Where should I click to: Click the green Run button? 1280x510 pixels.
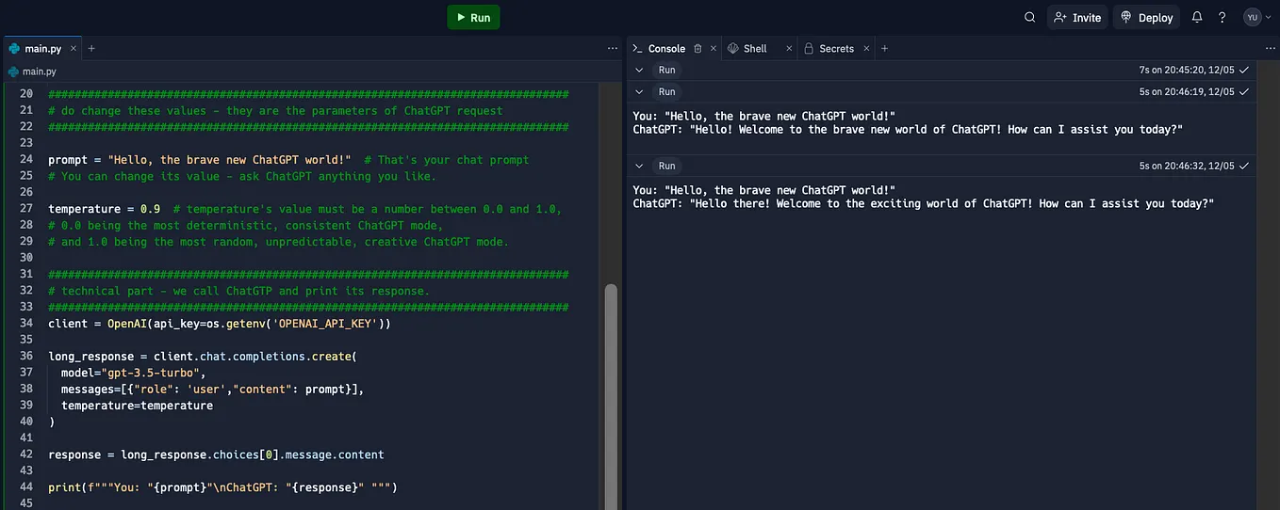click(x=473, y=17)
